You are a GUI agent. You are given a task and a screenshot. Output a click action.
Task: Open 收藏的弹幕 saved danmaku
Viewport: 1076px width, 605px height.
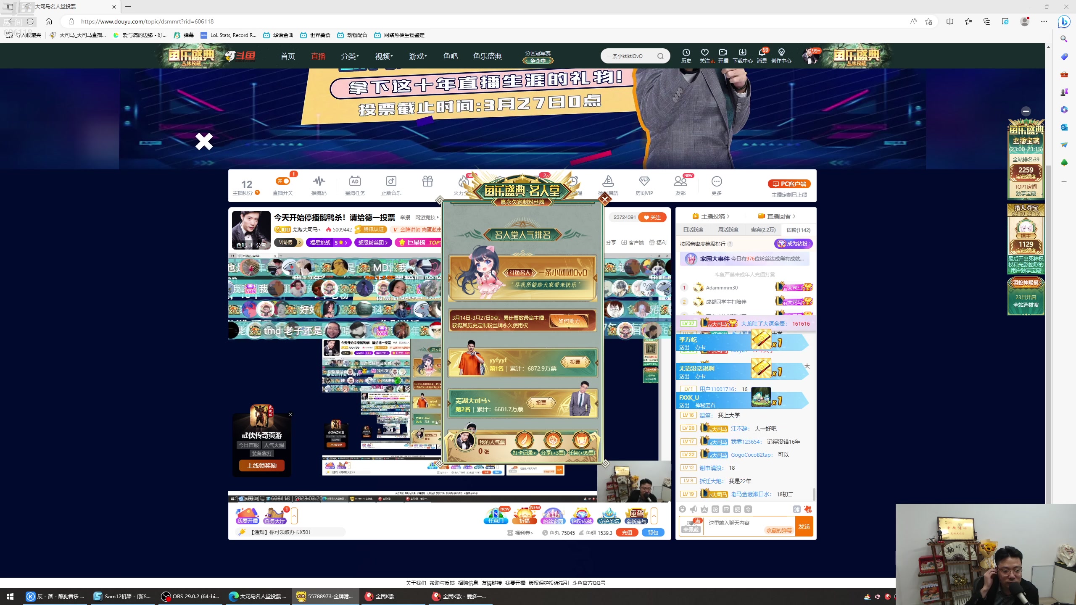pos(779,531)
